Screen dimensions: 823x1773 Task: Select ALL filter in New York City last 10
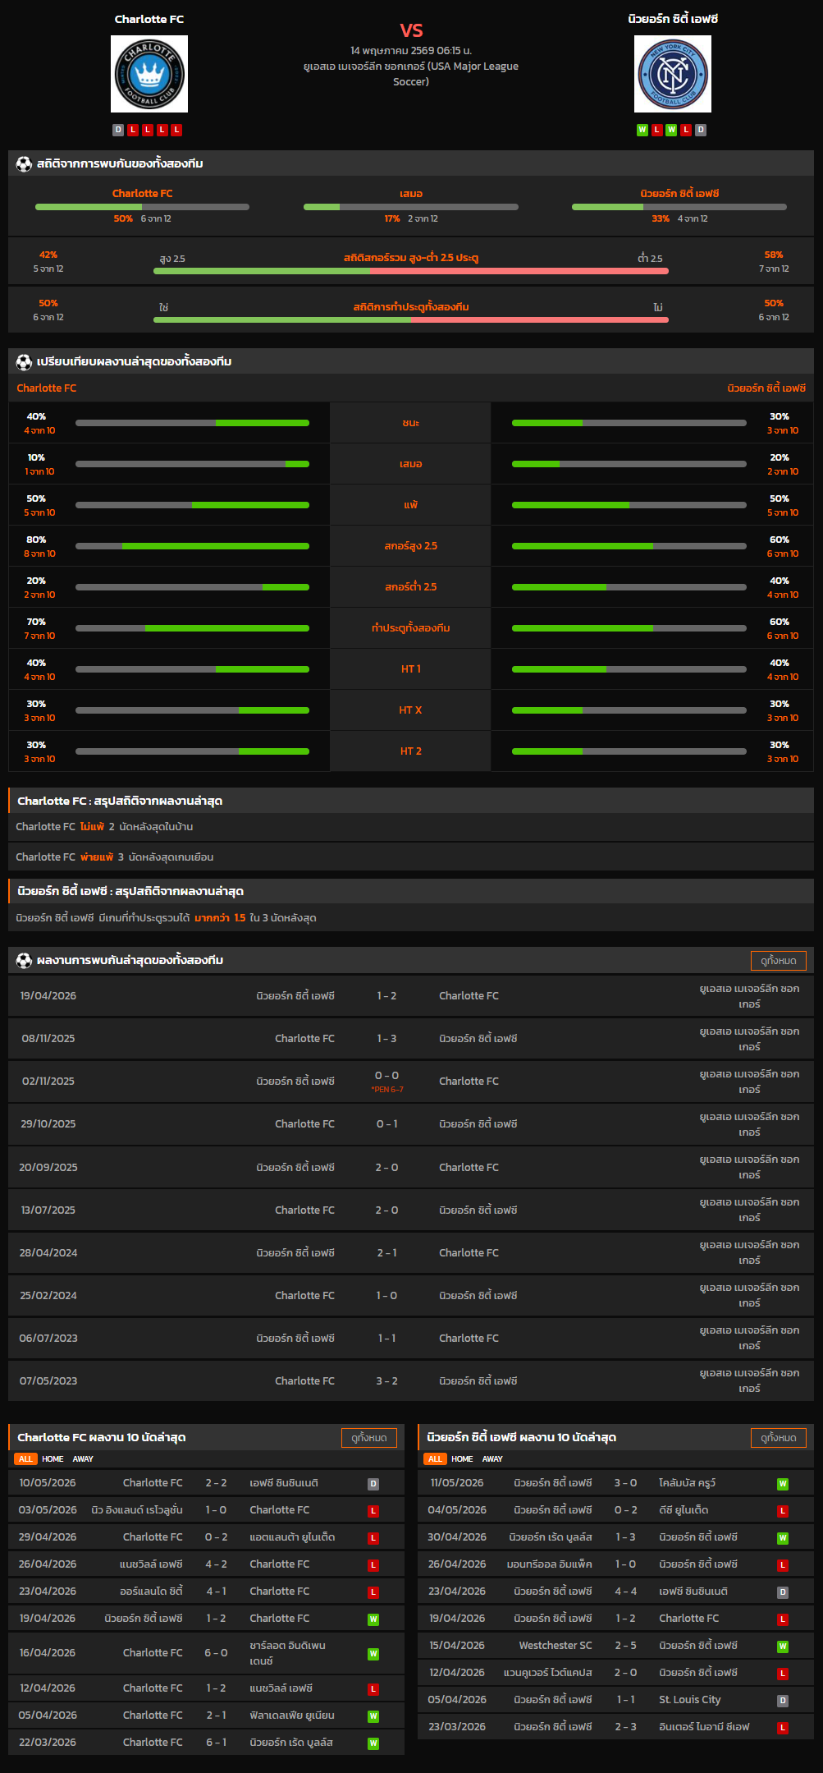tap(435, 1459)
